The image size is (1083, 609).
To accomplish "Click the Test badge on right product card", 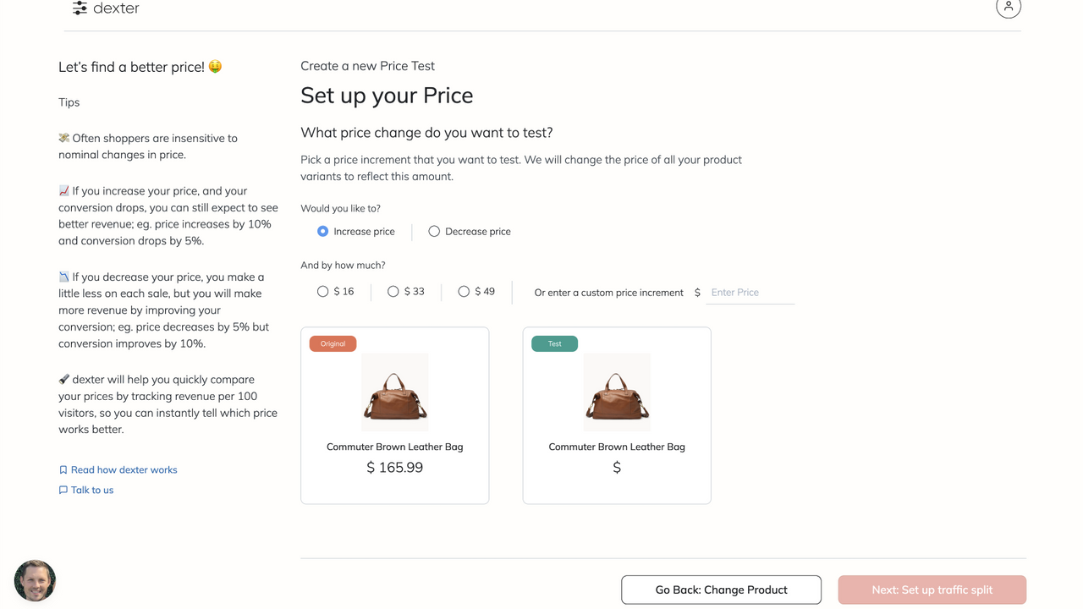I will point(554,343).
